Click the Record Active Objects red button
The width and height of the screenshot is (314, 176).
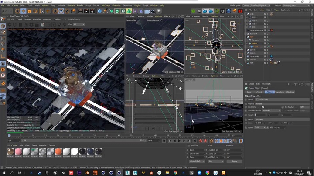(201, 141)
